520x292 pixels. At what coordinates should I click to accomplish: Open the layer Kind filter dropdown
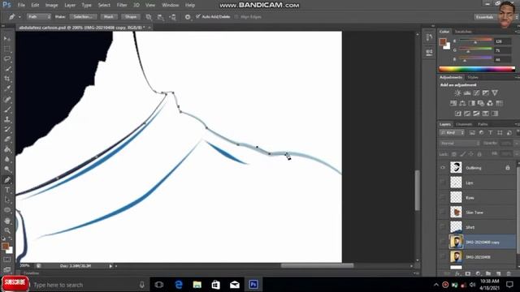tap(452, 133)
